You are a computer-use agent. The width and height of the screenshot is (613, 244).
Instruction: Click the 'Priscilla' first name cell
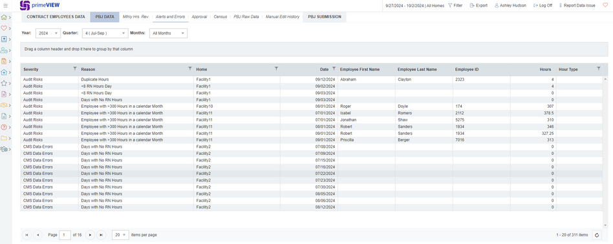pos(367,140)
